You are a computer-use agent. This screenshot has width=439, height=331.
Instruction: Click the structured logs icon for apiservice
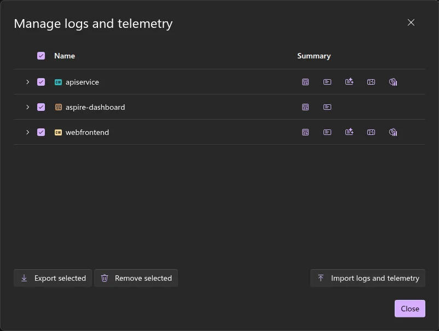(x=327, y=82)
